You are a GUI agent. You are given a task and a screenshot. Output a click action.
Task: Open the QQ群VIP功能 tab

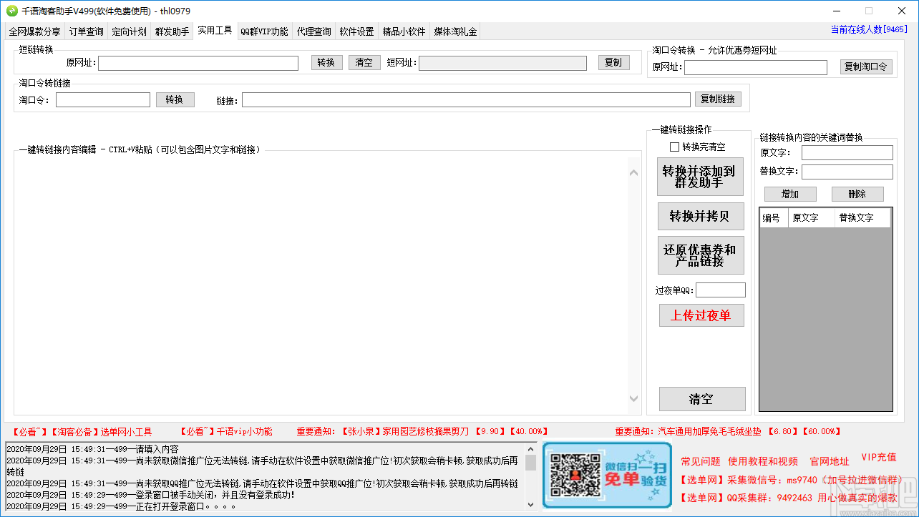[264, 31]
